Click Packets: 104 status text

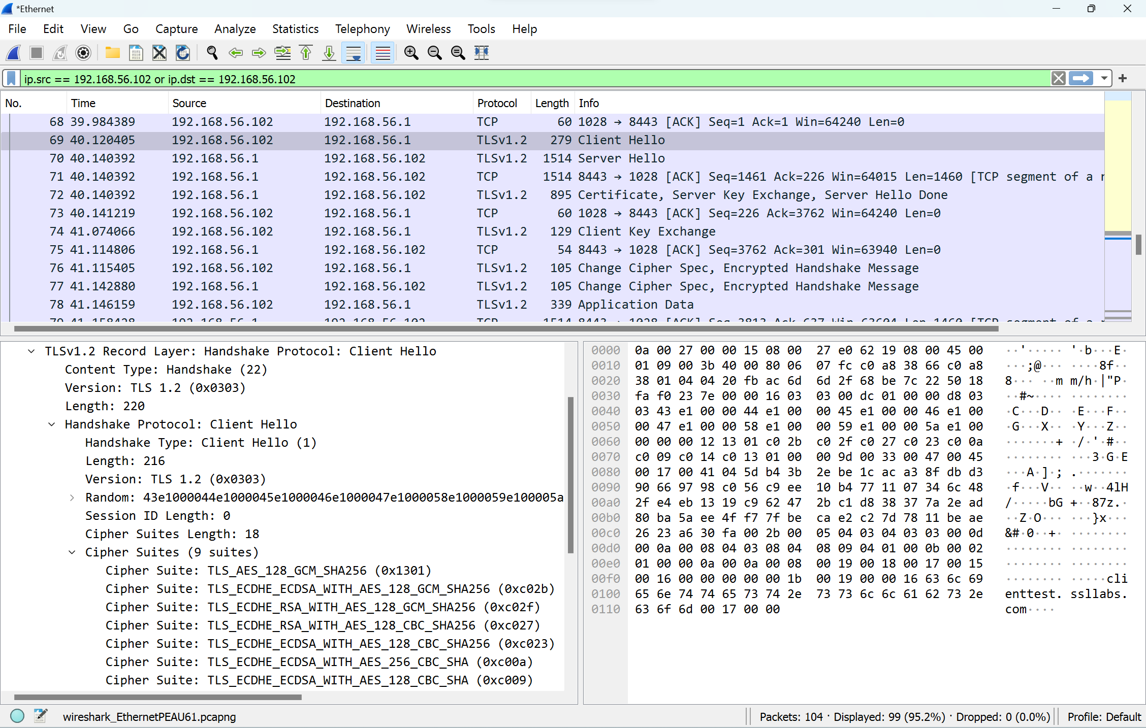tap(791, 717)
